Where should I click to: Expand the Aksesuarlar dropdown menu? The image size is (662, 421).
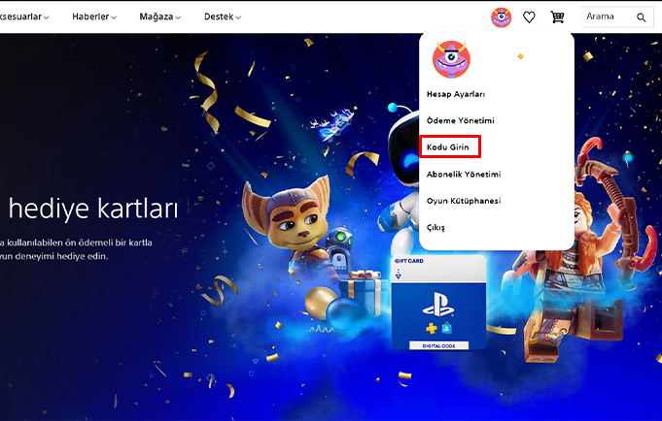[24, 16]
